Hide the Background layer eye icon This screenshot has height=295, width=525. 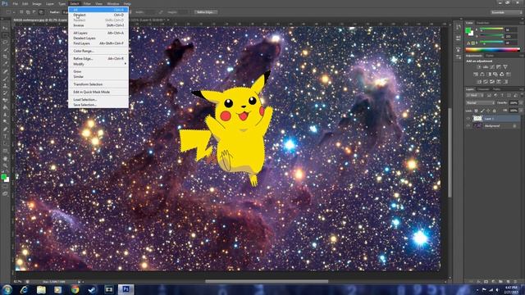coord(468,125)
